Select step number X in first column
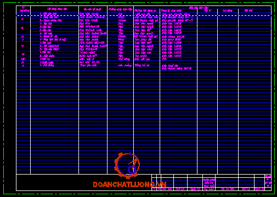The width and height of the screenshot is (277, 197). point(23,66)
